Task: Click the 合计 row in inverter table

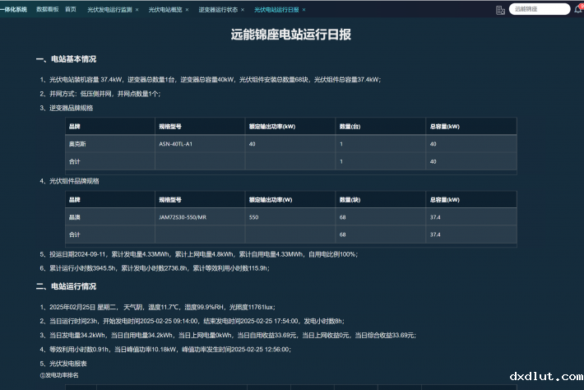Action: click(x=291, y=161)
